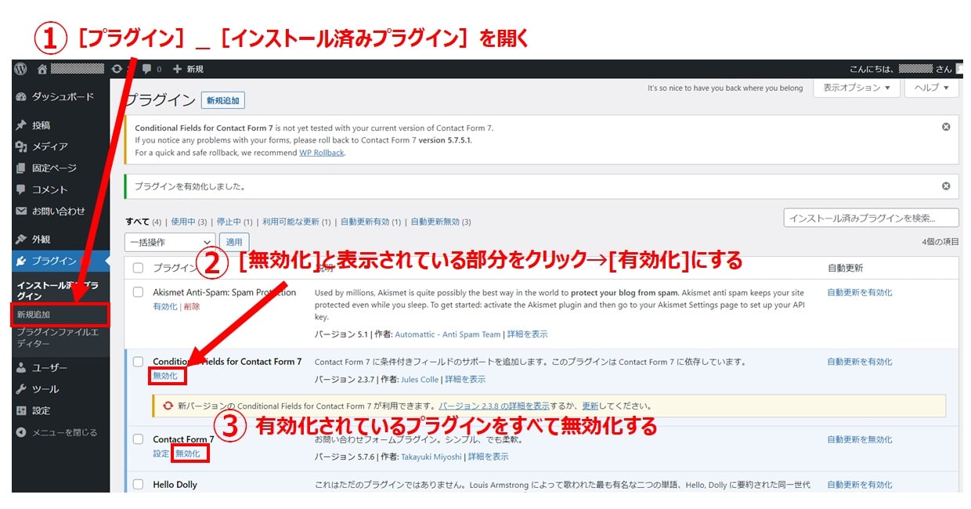Check the Conditional Fields plugin checkbox
This screenshot has width=971, height=509.
click(x=139, y=361)
